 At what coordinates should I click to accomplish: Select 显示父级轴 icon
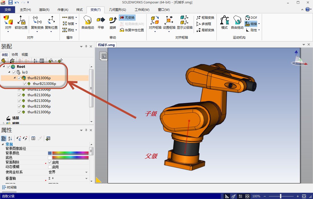pos(185,22)
